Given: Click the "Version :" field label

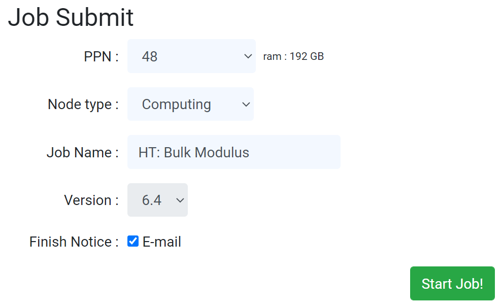Looking at the screenshot, I should pyautogui.click(x=91, y=200).
